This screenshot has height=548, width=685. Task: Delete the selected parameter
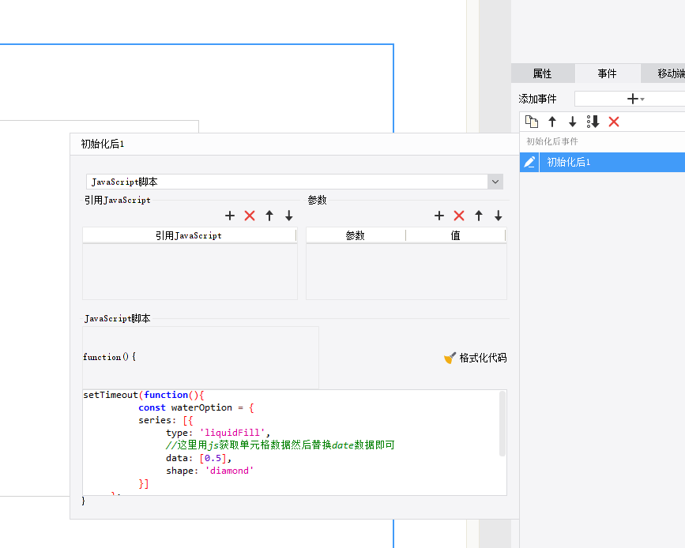click(459, 216)
